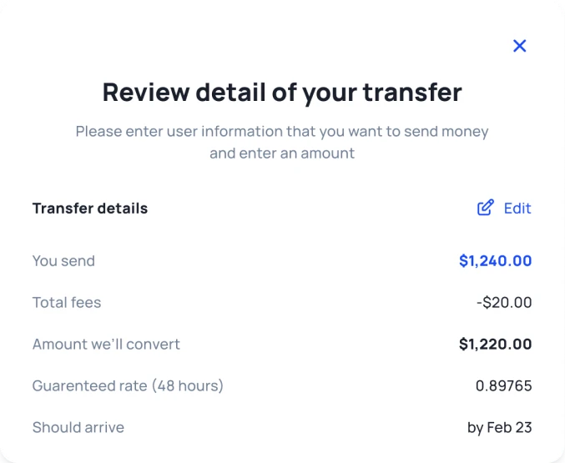Image resolution: width=565 pixels, height=463 pixels.
Task: Click the Total fees label
Action: tap(67, 303)
